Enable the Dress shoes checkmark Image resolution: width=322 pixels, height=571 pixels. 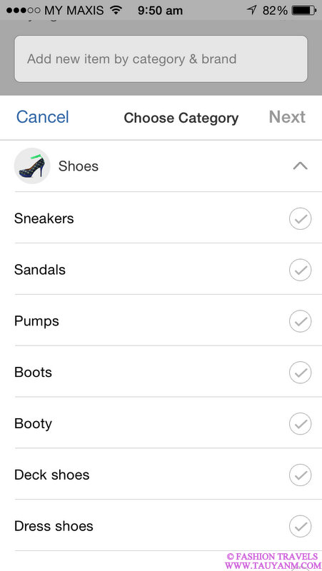tap(300, 527)
